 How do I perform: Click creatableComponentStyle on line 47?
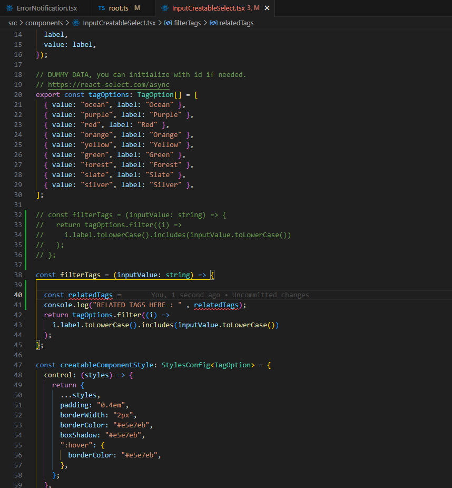(x=106, y=365)
